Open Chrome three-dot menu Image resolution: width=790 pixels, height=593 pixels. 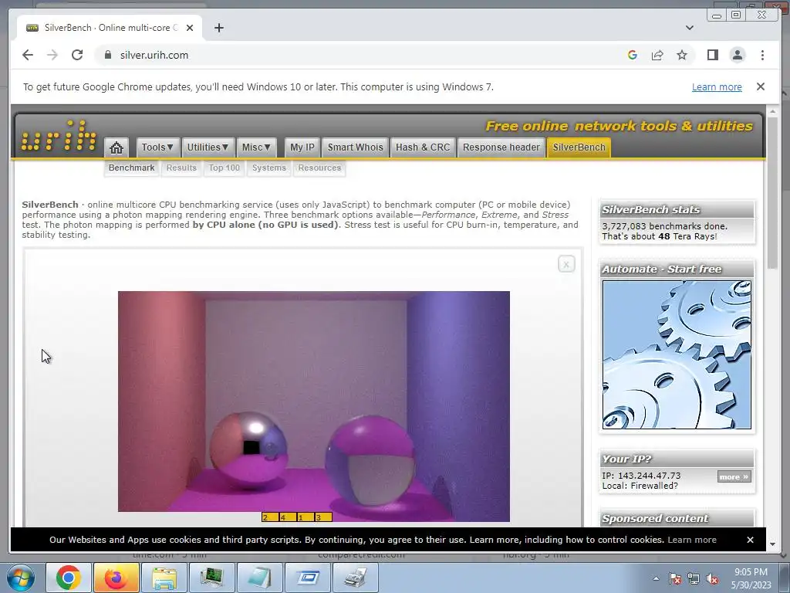(762, 55)
